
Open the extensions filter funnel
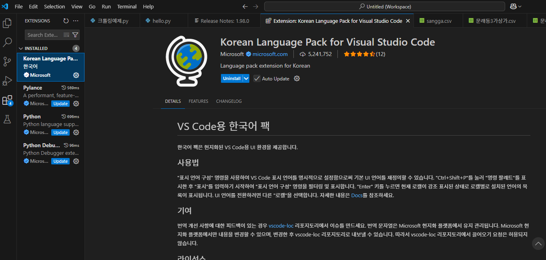75,35
